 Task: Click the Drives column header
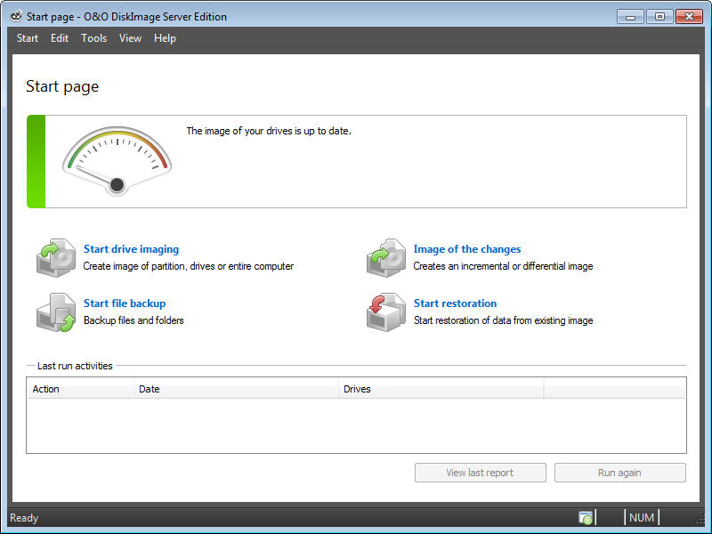[441, 389]
